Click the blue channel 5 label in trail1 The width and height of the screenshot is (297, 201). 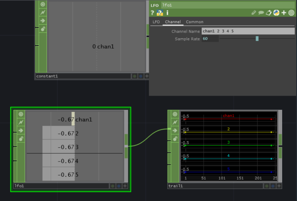coord(228,169)
